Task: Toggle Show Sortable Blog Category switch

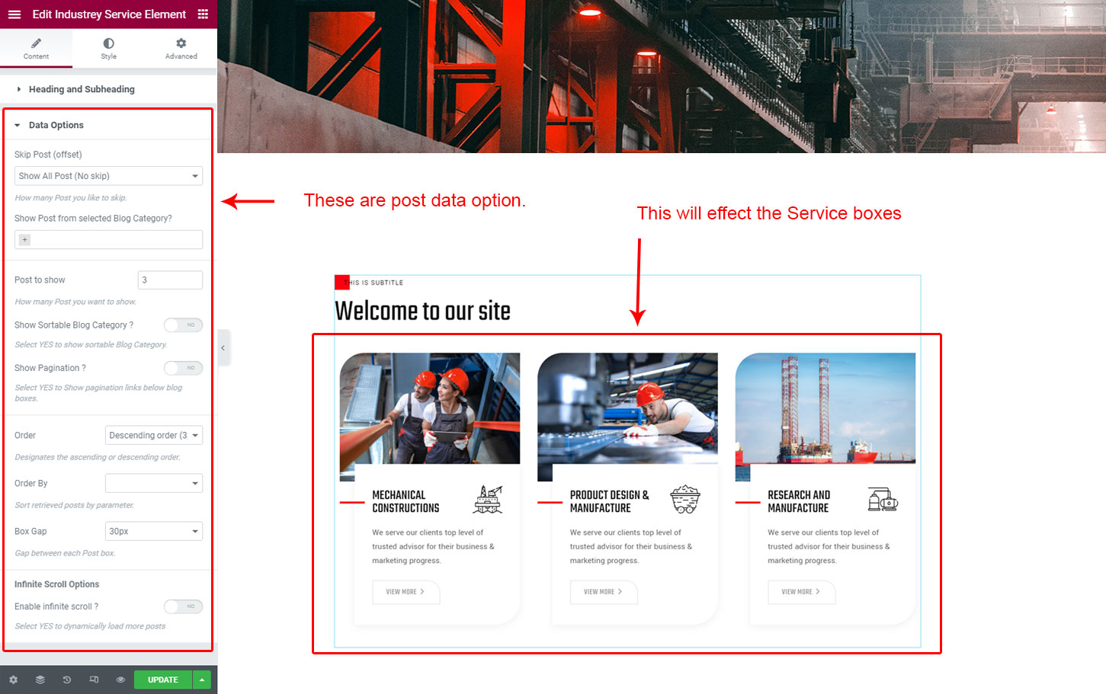Action: 183,325
